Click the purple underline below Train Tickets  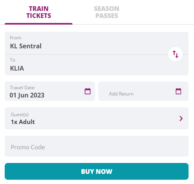(x=39, y=24)
